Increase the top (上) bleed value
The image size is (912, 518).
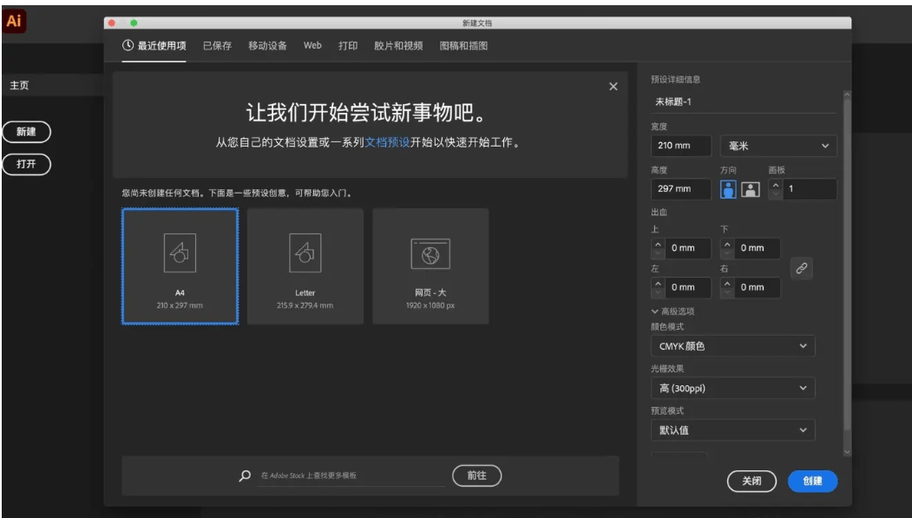[x=658, y=244]
